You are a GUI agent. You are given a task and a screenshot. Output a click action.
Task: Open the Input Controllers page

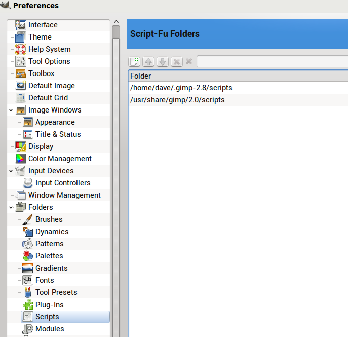(x=63, y=183)
